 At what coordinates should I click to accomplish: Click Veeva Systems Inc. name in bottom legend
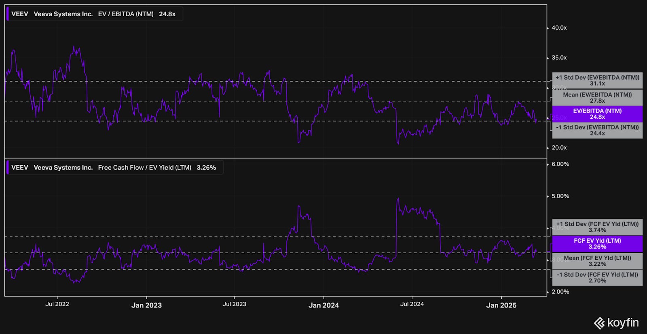(x=63, y=167)
